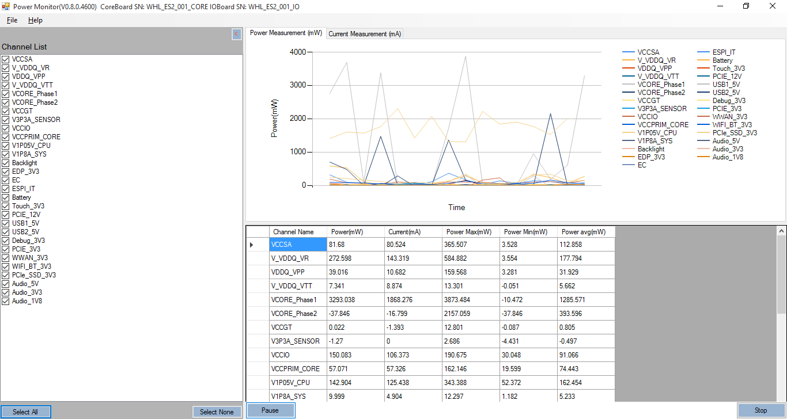Viewport: 787px width, 419px height.
Task: Select the V_VDDQ_VR table cell
Action: [298, 258]
